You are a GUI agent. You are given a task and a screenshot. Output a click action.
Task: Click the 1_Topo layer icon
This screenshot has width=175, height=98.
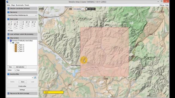[13, 43]
